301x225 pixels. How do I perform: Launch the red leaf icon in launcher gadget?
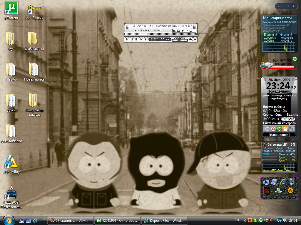click(x=267, y=190)
